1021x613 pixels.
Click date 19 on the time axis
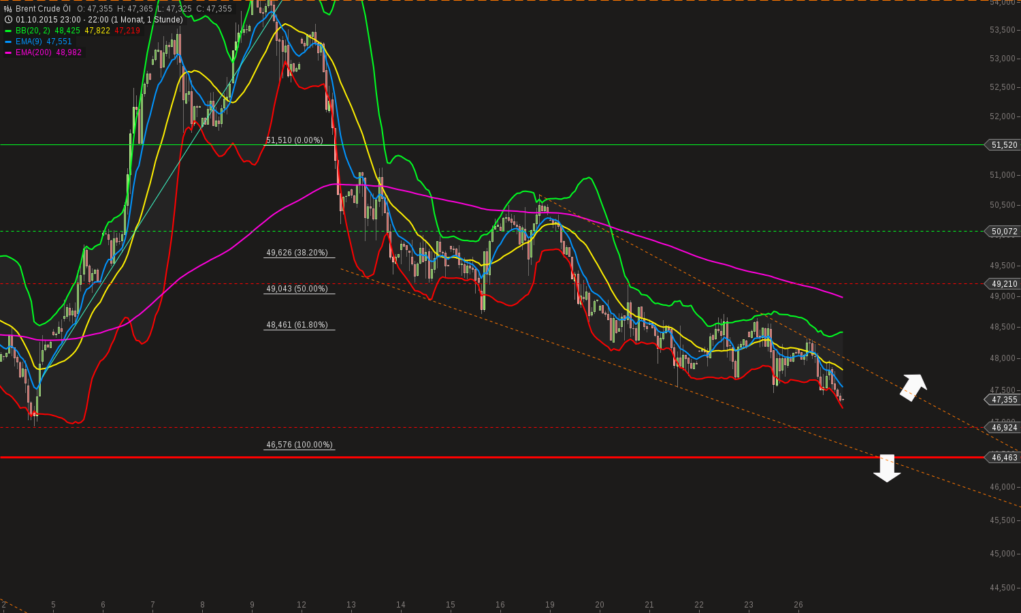point(550,605)
